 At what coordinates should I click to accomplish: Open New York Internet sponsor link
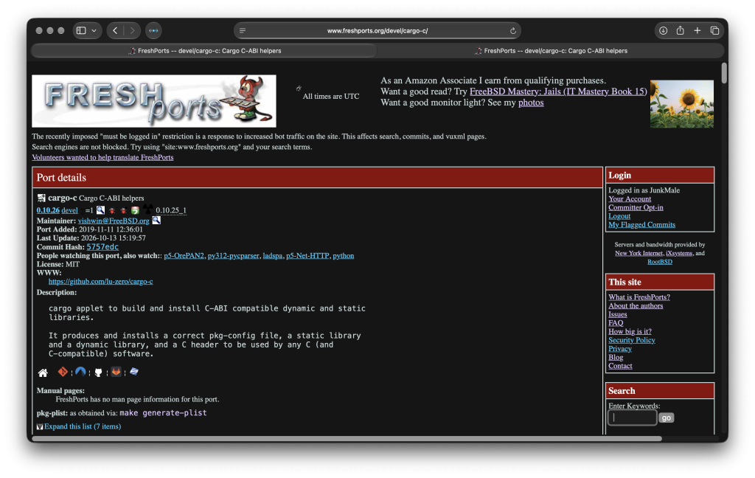(639, 253)
